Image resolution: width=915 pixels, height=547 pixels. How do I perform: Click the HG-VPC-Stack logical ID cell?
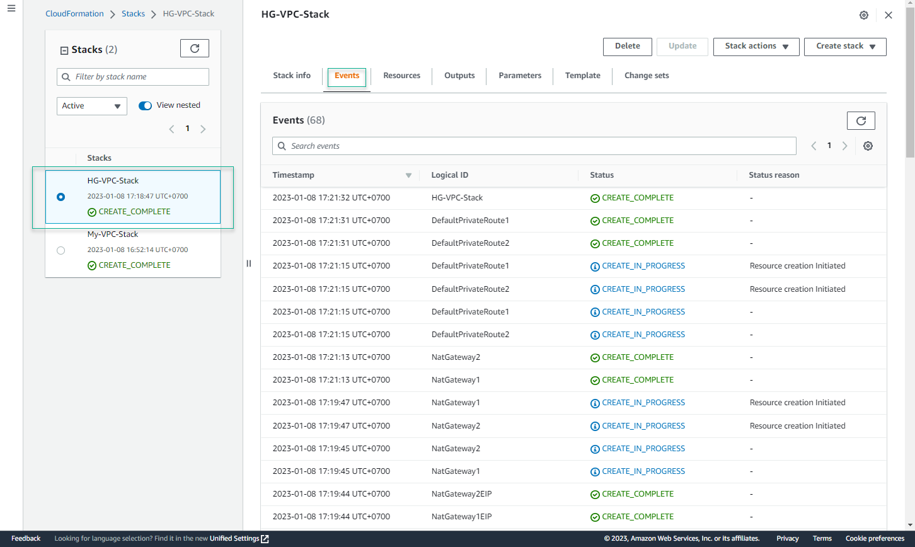pos(457,198)
